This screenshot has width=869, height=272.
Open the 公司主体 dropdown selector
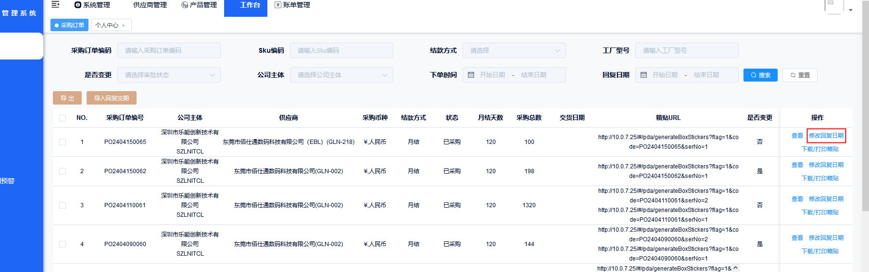point(341,75)
